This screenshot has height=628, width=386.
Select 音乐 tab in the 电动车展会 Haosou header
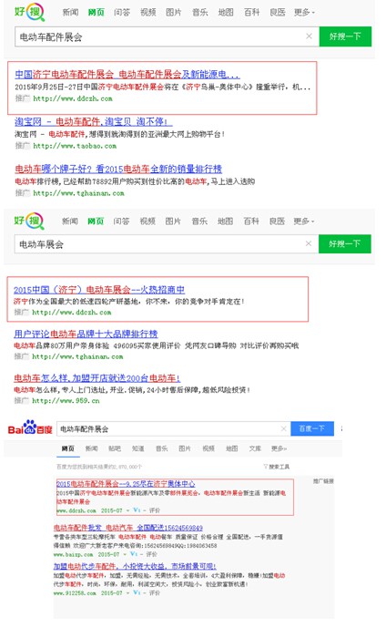click(x=199, y=221)
